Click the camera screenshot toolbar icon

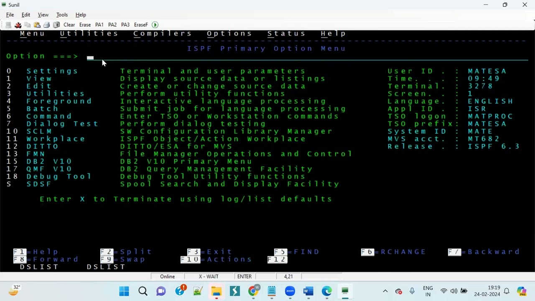[56, 25]
